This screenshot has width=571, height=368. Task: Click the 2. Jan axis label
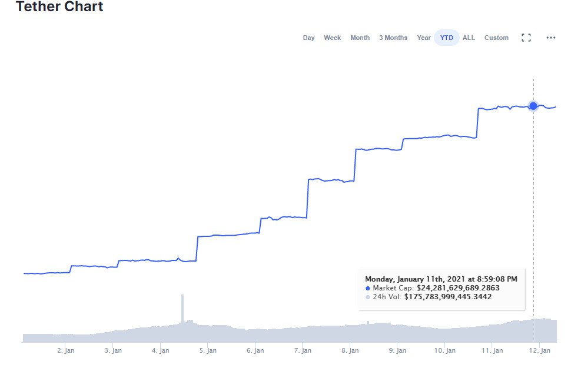click(x=65, y=350)
